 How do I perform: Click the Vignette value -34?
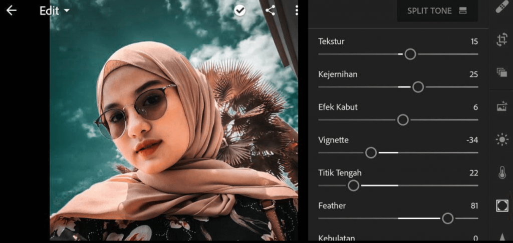coord(472,140)
